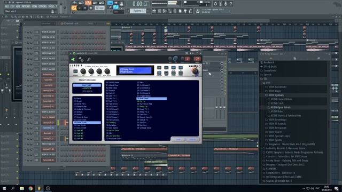
Task: Select the ravity(S) #3 channel button
Action: click(x=48, y=123)
